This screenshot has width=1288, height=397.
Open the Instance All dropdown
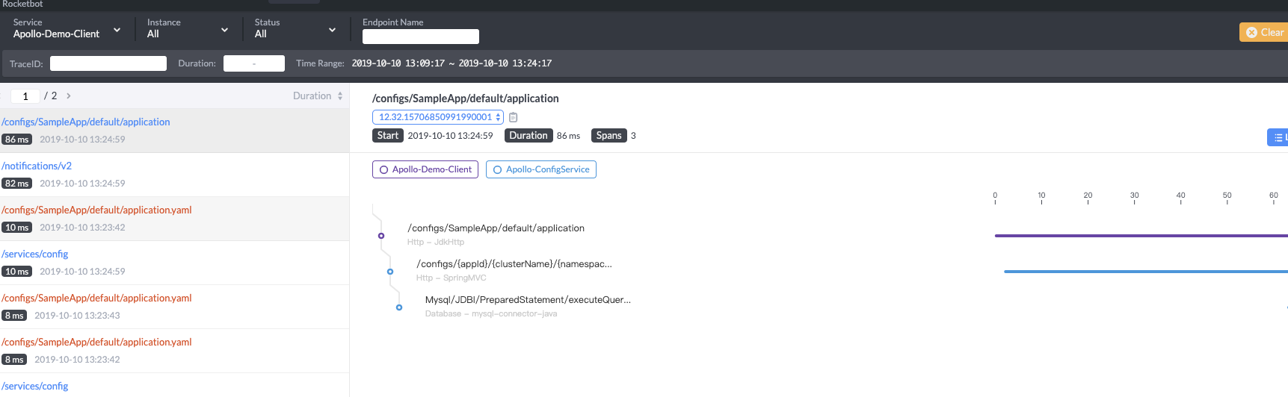point(188,28)
